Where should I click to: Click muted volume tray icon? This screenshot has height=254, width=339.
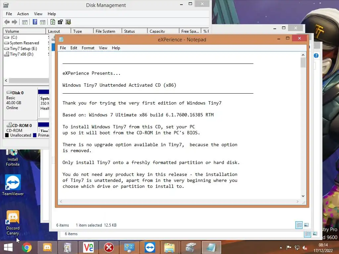305,248
